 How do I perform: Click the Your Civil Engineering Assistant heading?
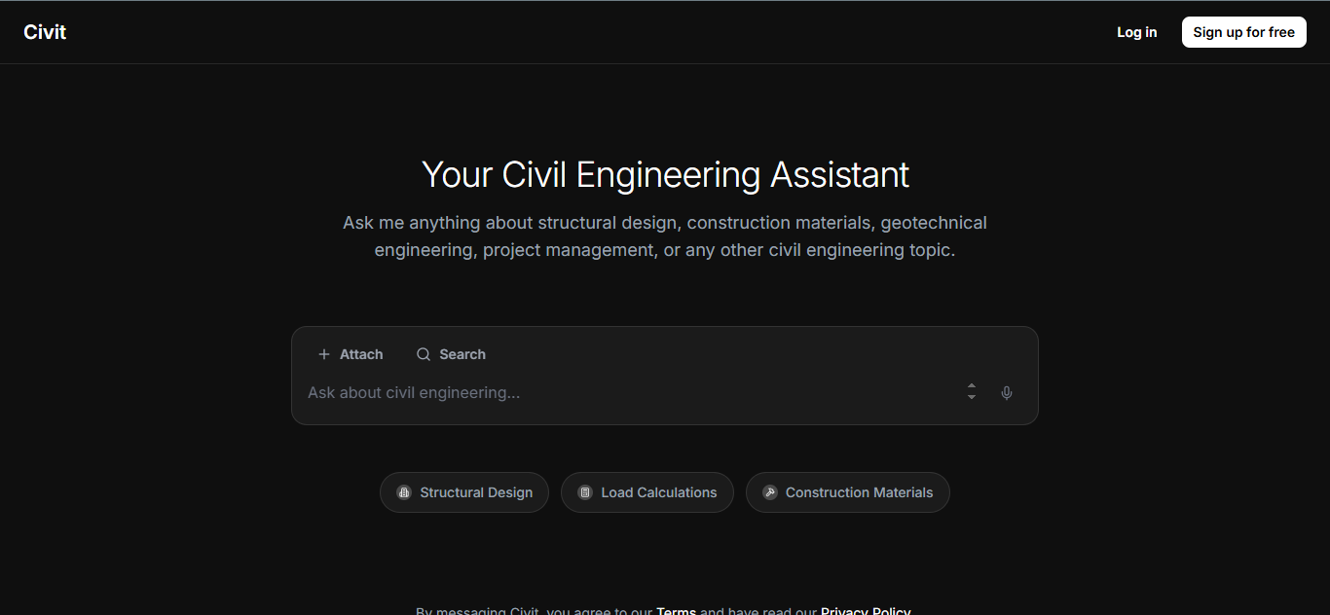665,175
